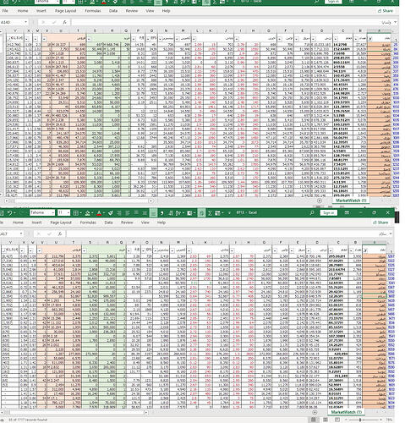This screenshot has width=405, height=423.
Task: Open the Insert tab in the upper window
Action: (41, 11)
